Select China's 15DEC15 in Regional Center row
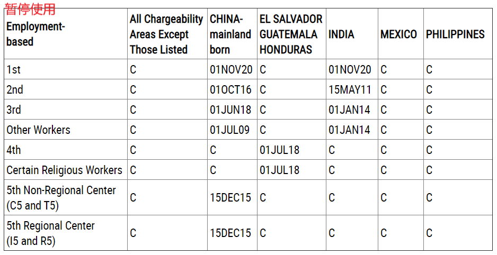 tap(230, 233)
